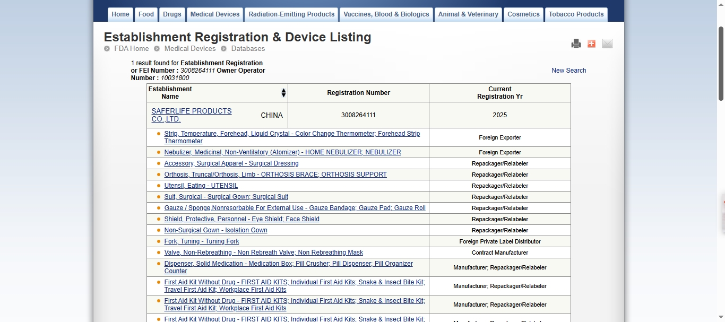Follow the FDA Home breadcrumb link

coord(132,48)
